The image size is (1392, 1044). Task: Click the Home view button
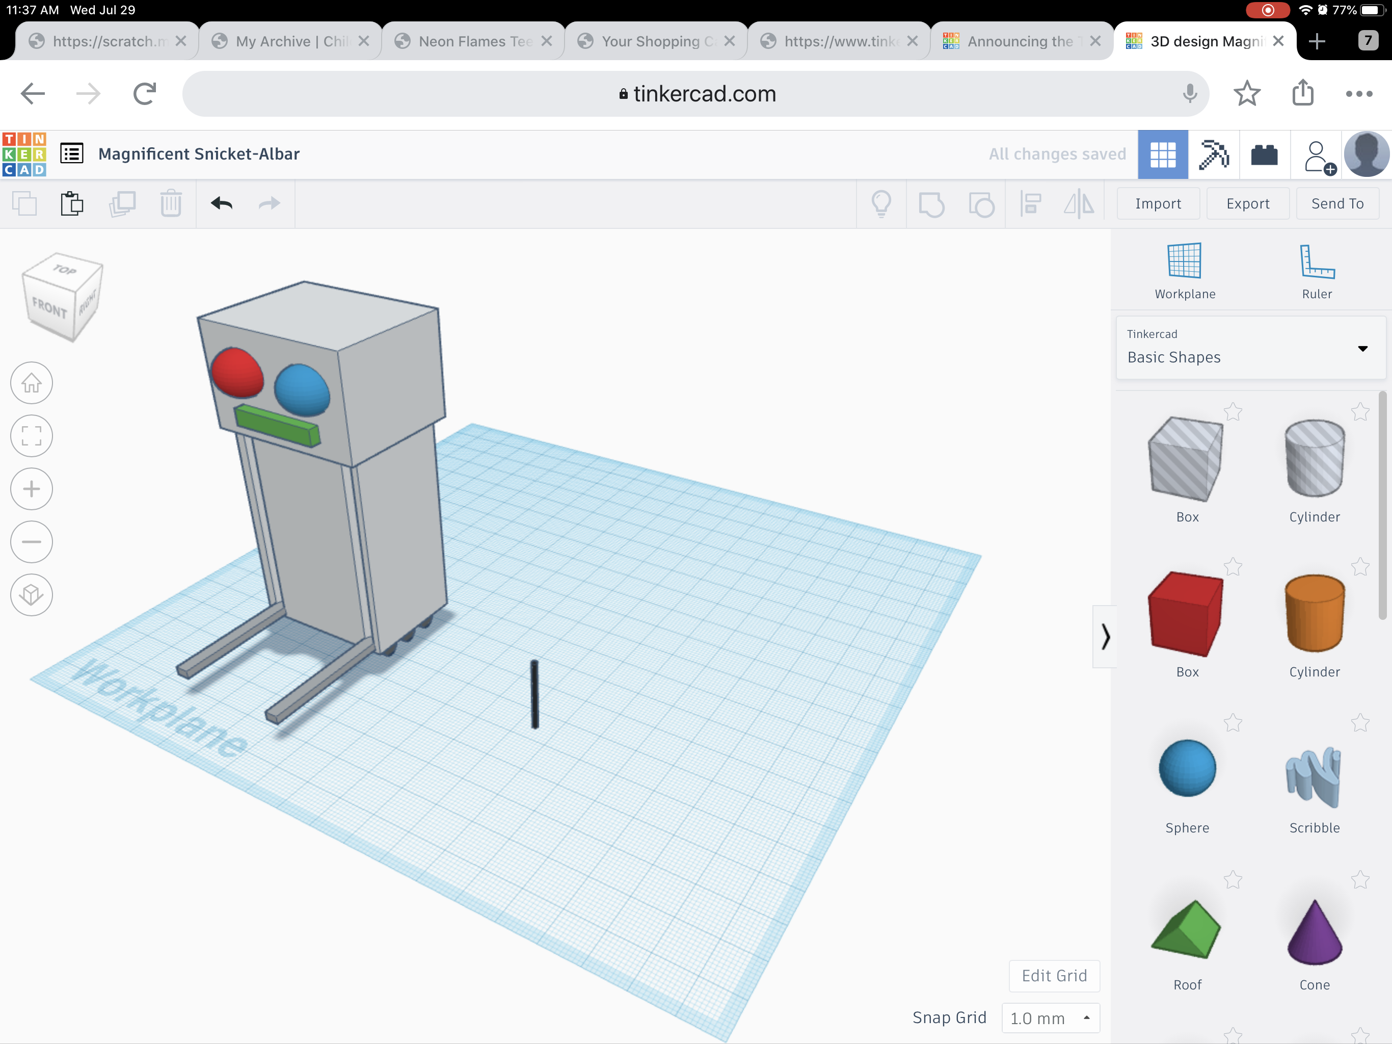(x=32, y=383)
